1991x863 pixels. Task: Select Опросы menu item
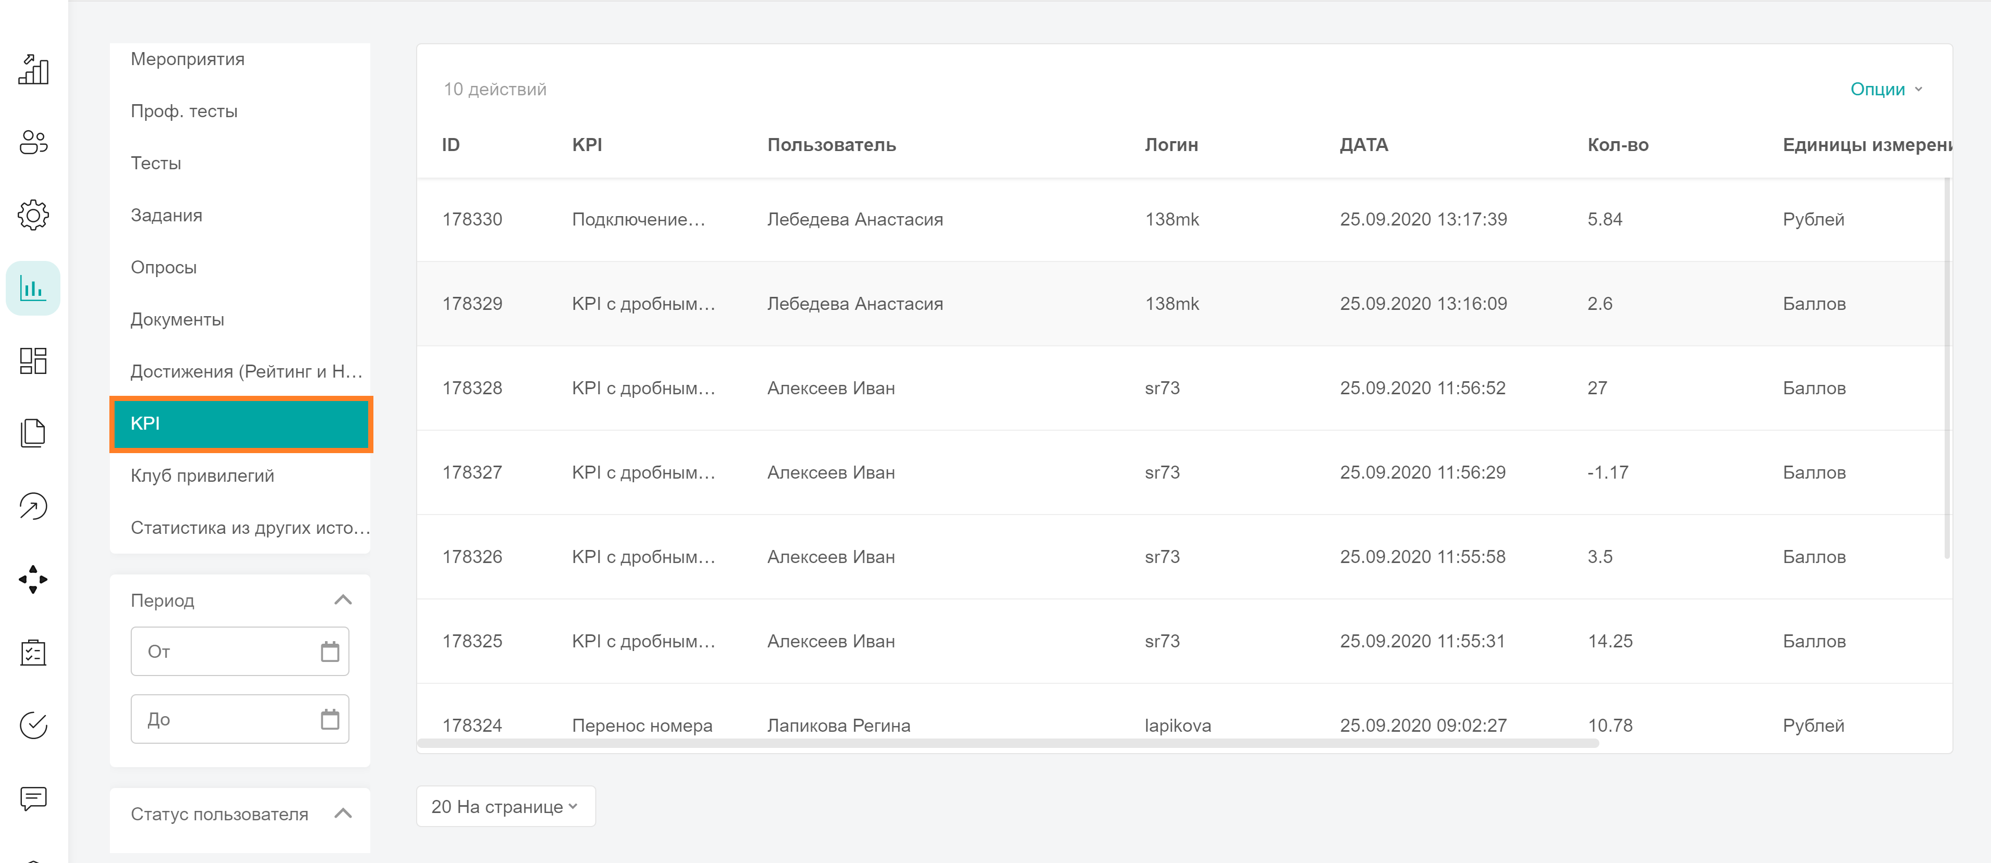tap(163, 267)
